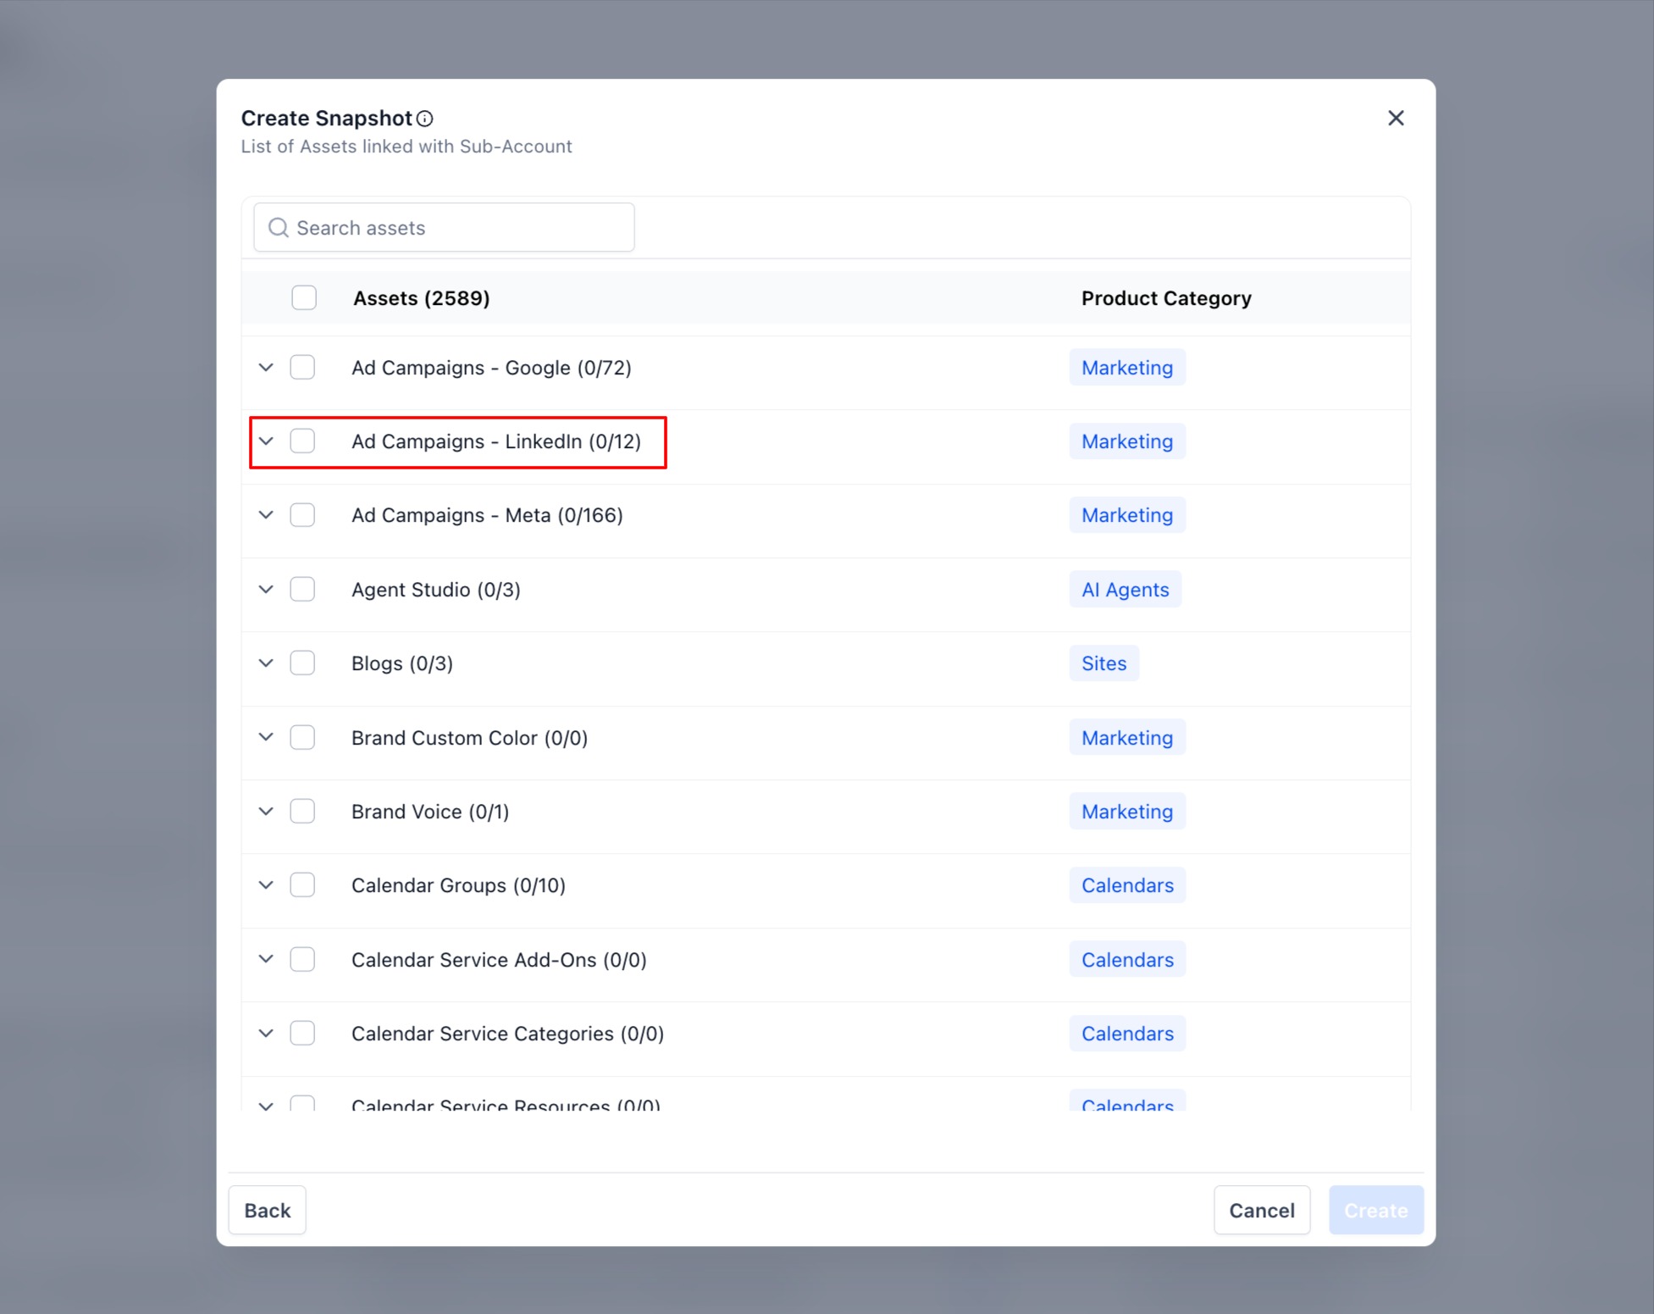Screen dimensions: 1654x1314
Task: Expand Brand Custom Color chevron
Action: pos(266,737)
